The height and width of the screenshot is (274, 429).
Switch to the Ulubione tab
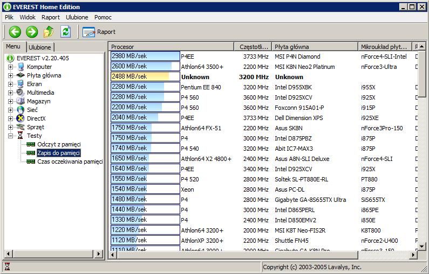pos(40,47)
